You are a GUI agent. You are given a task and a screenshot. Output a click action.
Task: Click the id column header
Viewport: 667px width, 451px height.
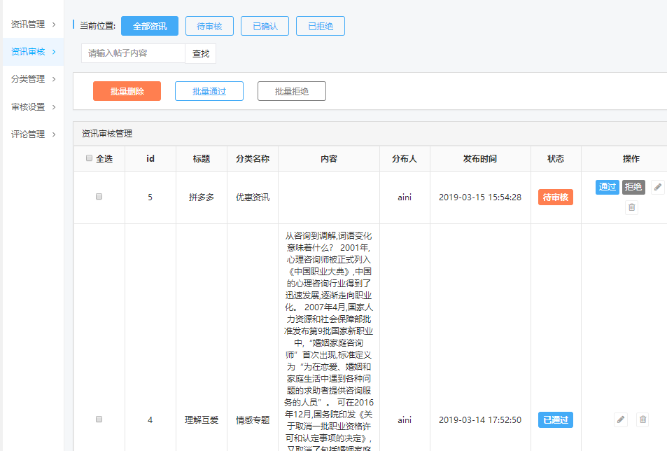150,159
